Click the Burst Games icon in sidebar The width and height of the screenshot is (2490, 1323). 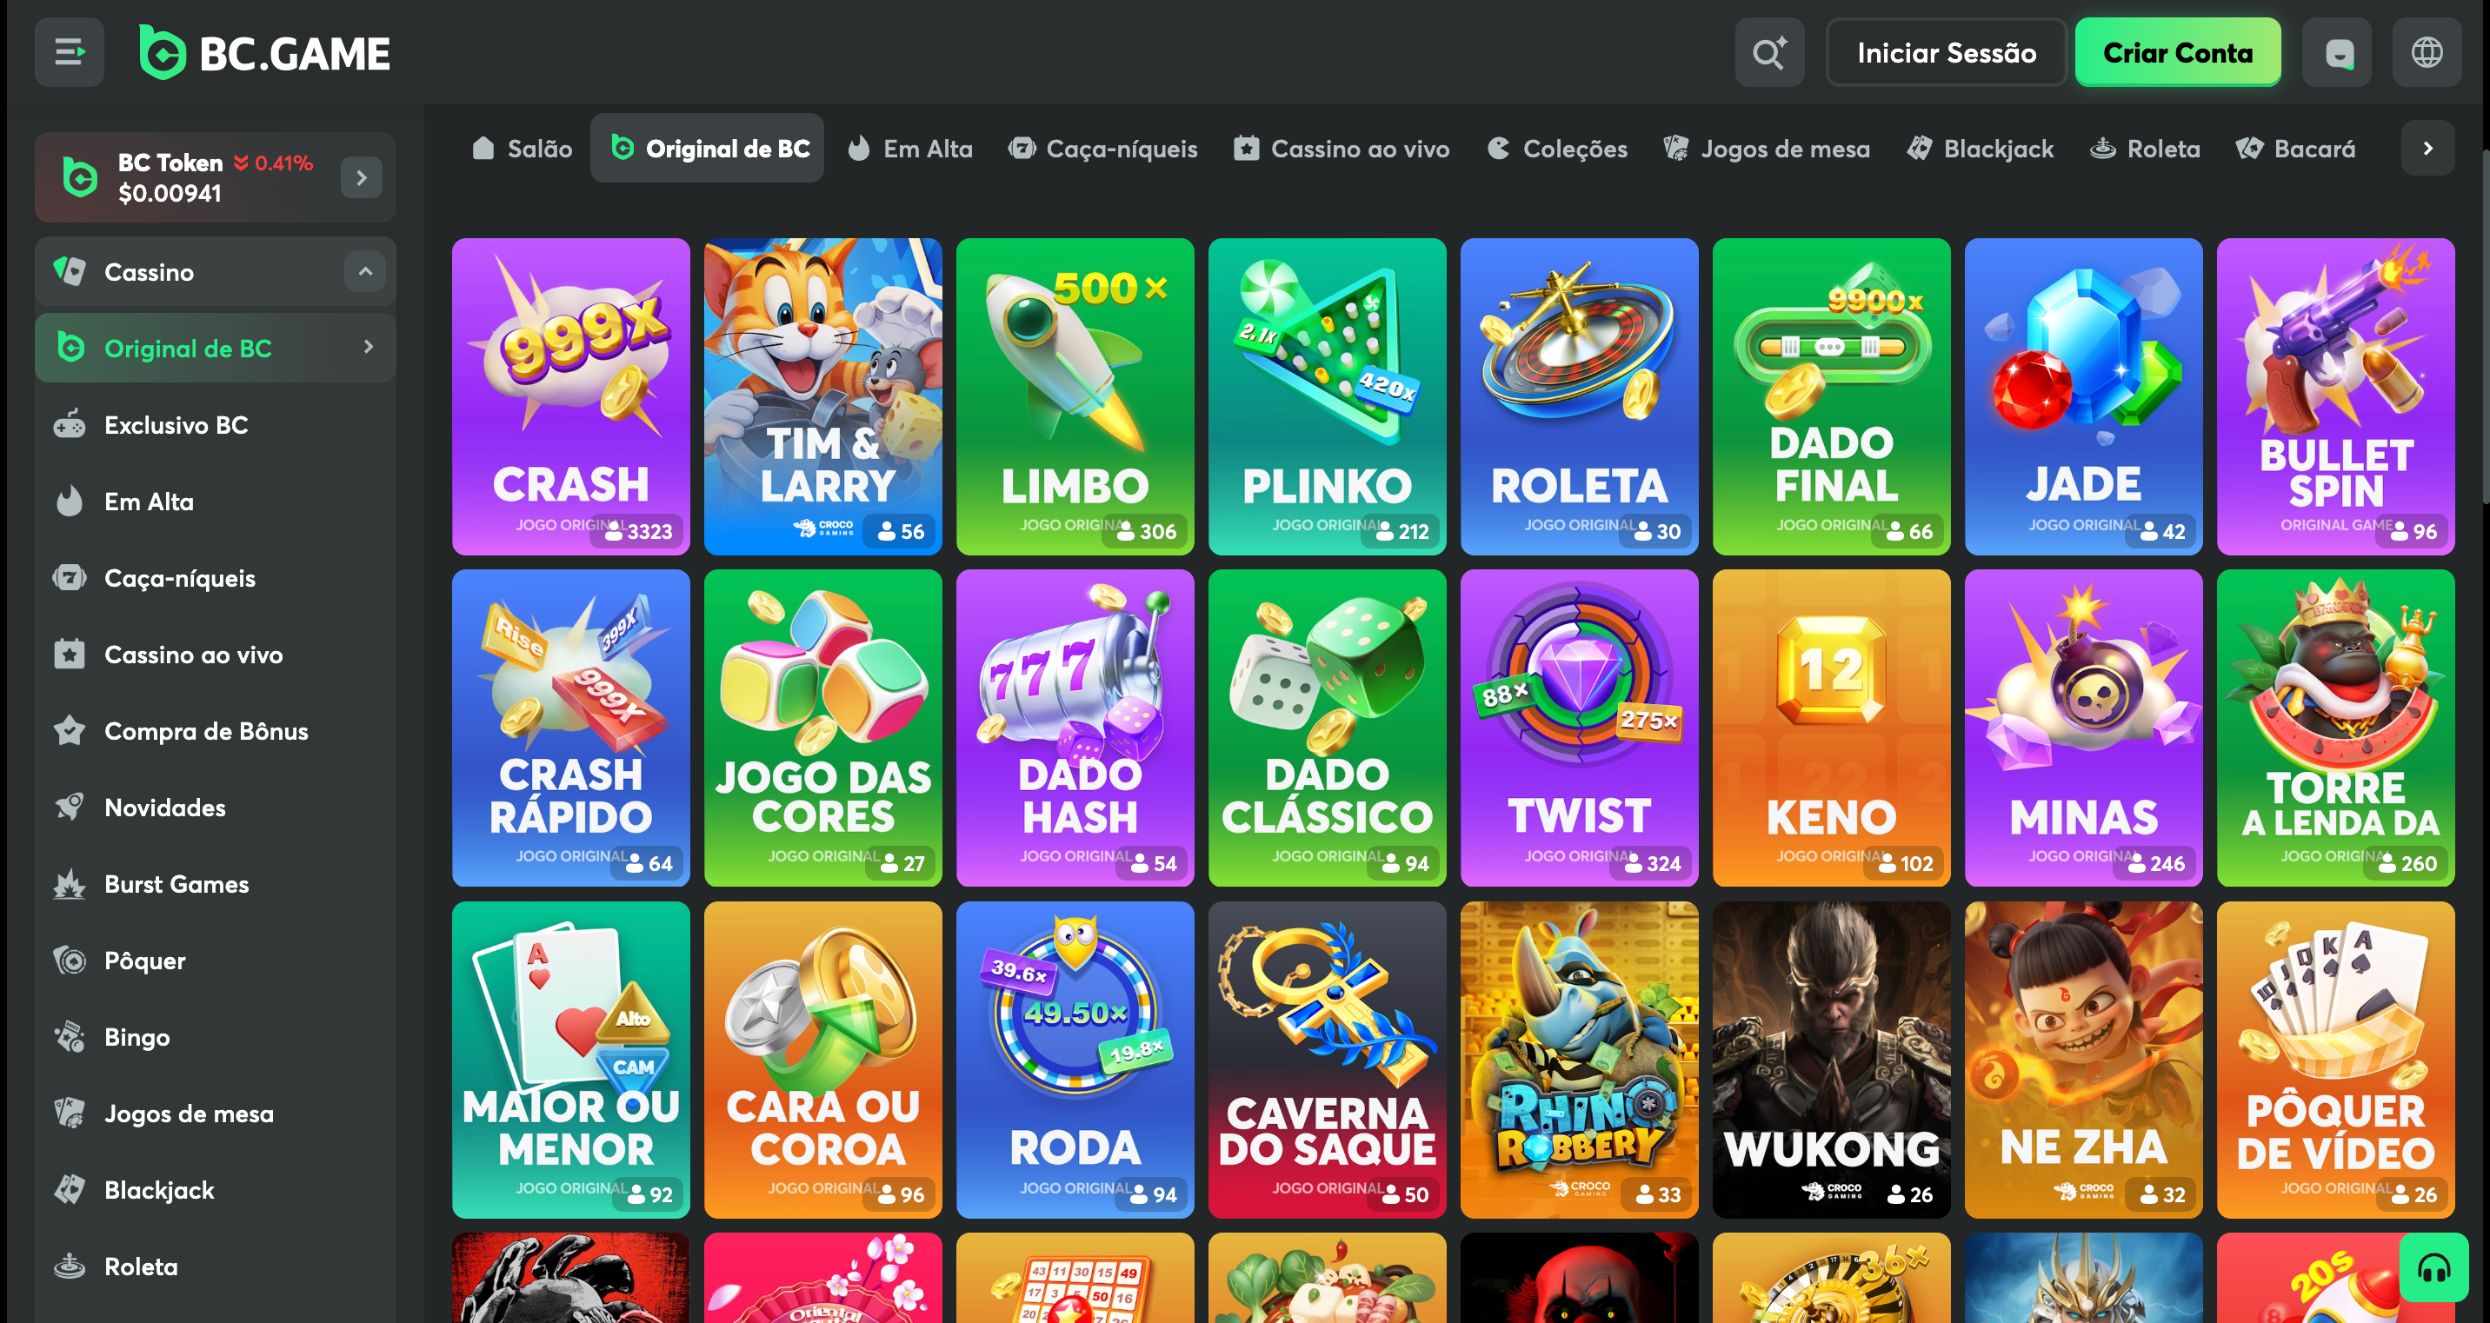tap(70, 883)
